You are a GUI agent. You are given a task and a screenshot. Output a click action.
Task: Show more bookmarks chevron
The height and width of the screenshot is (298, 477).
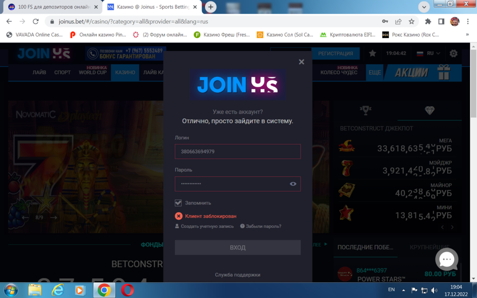click(467, 35)
